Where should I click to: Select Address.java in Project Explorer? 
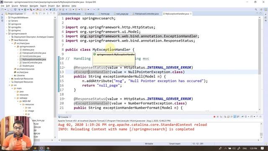[28, 49]
